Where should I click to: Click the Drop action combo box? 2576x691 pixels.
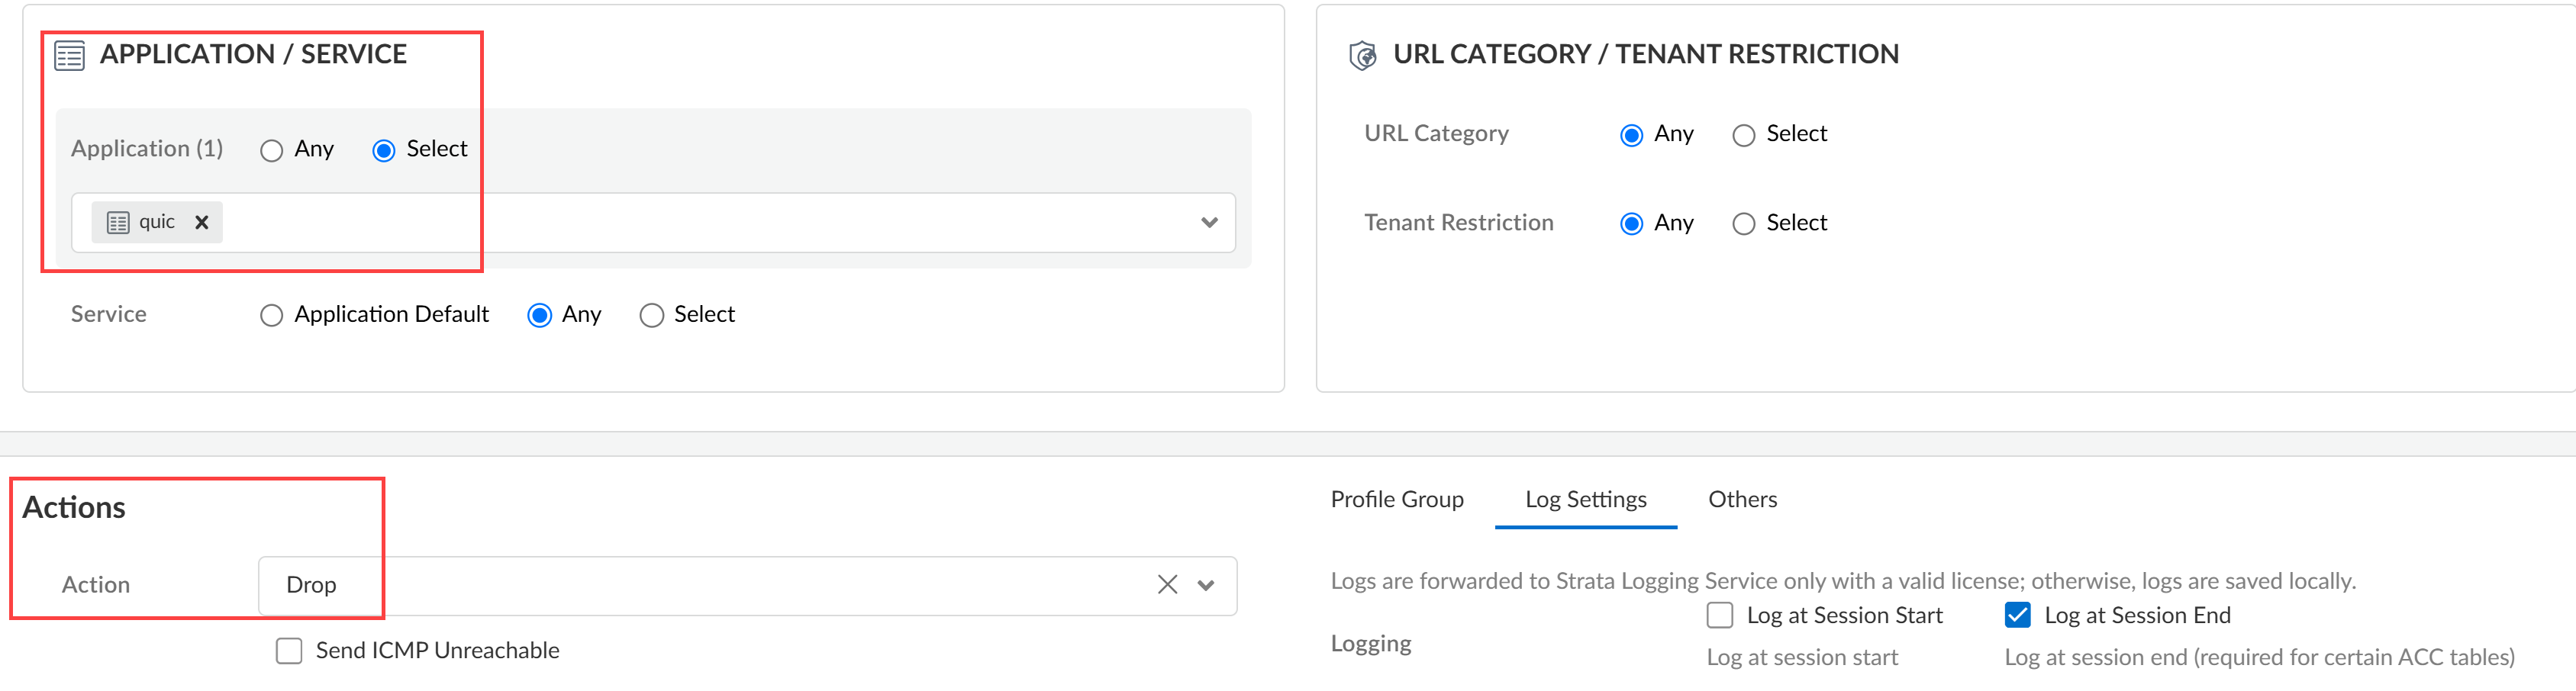[x=700, y=587]
